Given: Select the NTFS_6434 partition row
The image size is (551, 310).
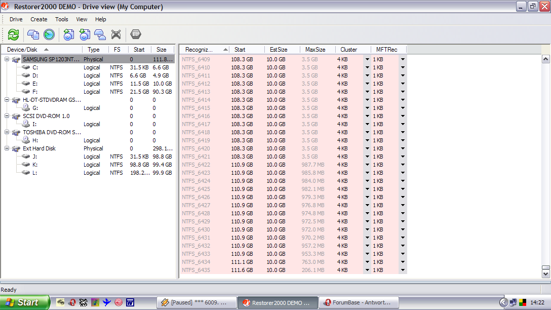Looking at the screenshot, I should pyautogui.click(x=293, y=262).
